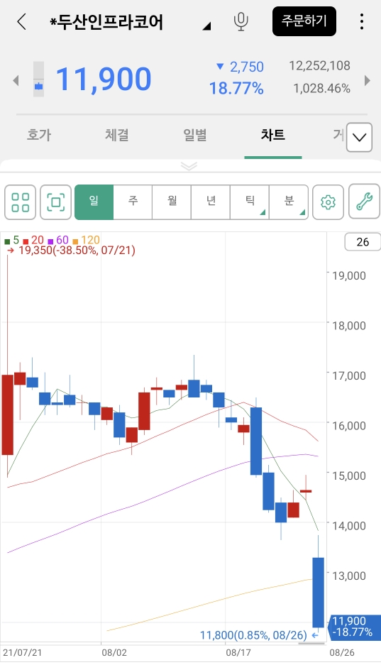Tap the mini candle thumbnail beside price

38,79
